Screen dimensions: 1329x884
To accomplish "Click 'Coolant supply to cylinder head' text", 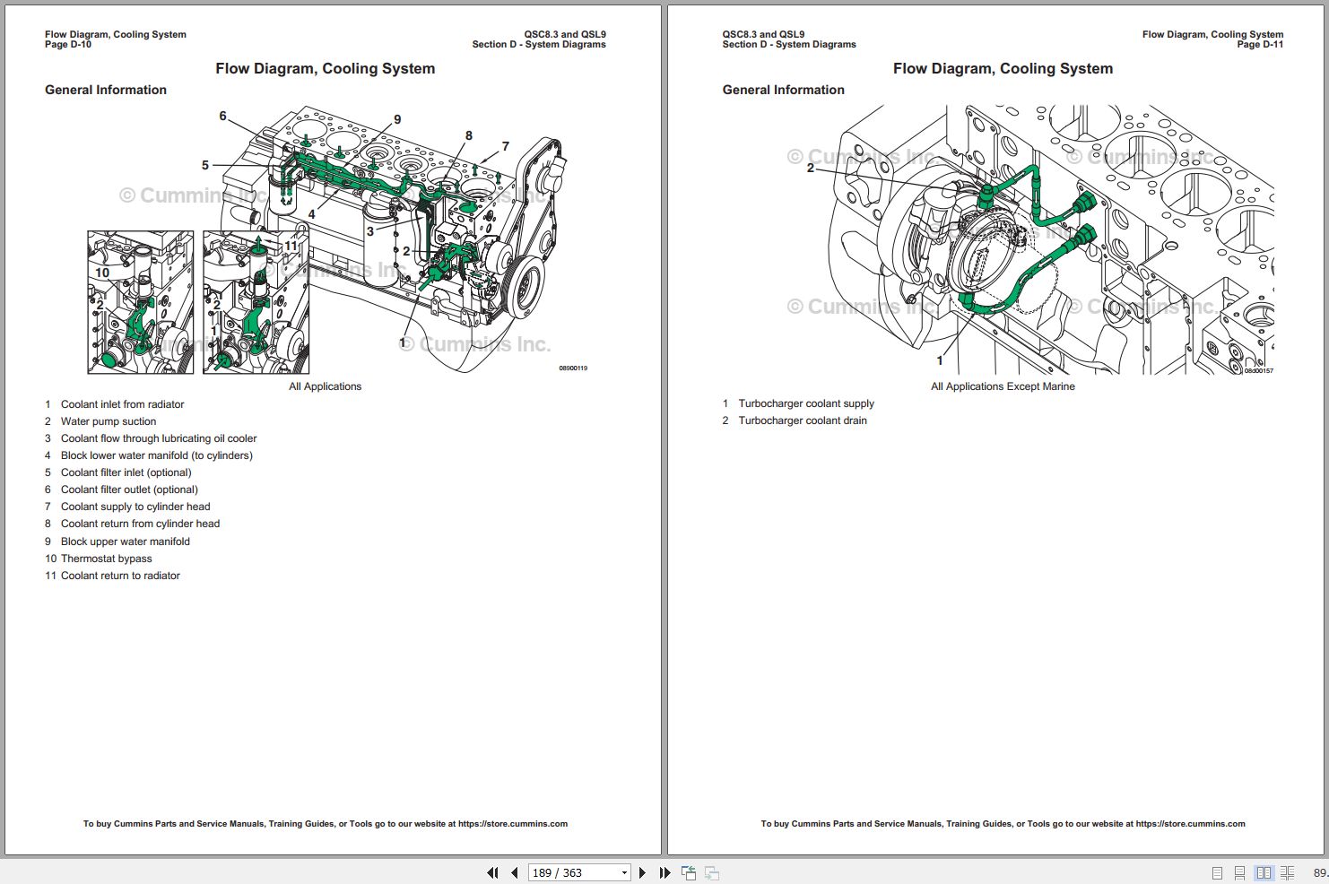I will (135, 507).
